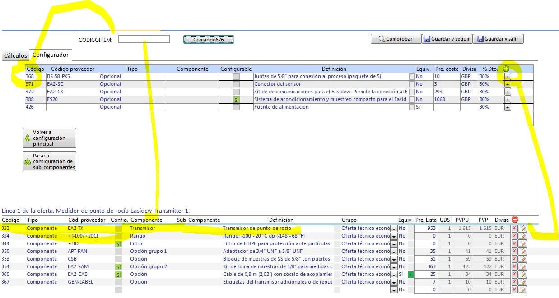Screen dimensions: 559x298
Task: Add the ES20 optional item with plus button
Action: click(507, 100)
